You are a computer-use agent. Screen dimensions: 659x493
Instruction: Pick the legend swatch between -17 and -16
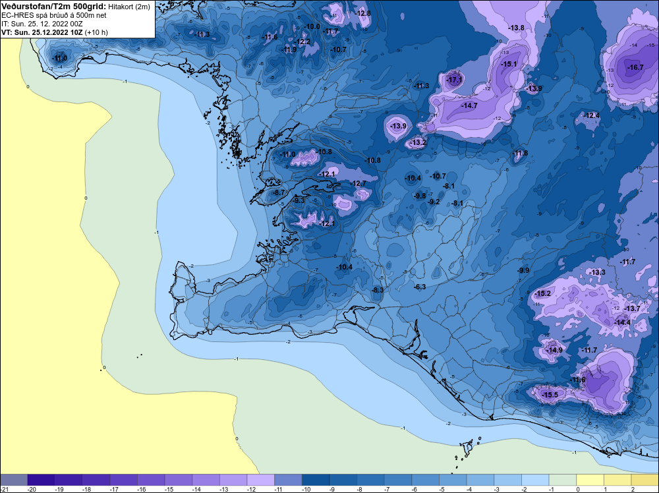coord(124,480)
